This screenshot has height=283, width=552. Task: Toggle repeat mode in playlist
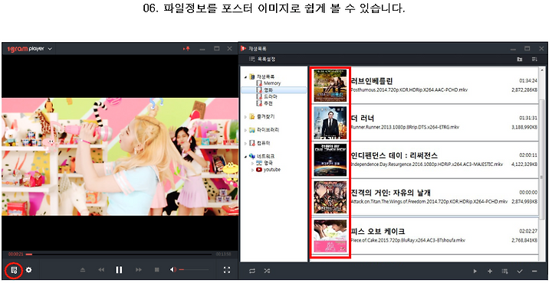pyautogui.click(x=252, y=271)
